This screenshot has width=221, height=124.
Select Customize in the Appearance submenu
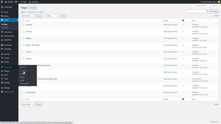[x=23, y=71]
